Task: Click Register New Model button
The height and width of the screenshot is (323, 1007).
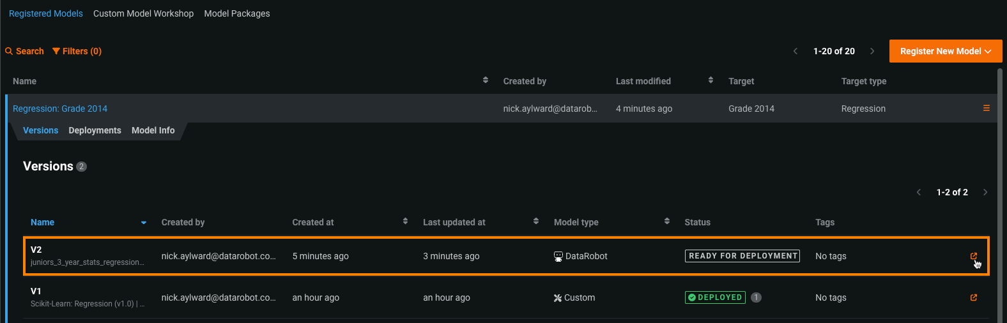Action: (945, 51)
